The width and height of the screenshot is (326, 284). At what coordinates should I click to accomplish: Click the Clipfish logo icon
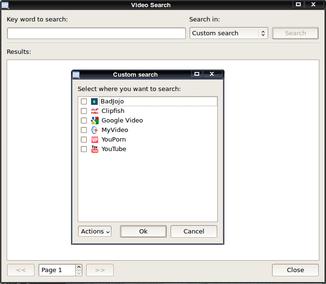(94, 111)
